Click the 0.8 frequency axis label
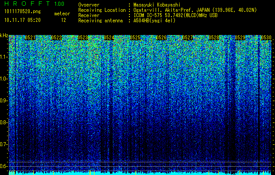The height and width of the screenshot is (175, 275). [x=3, y=122]
